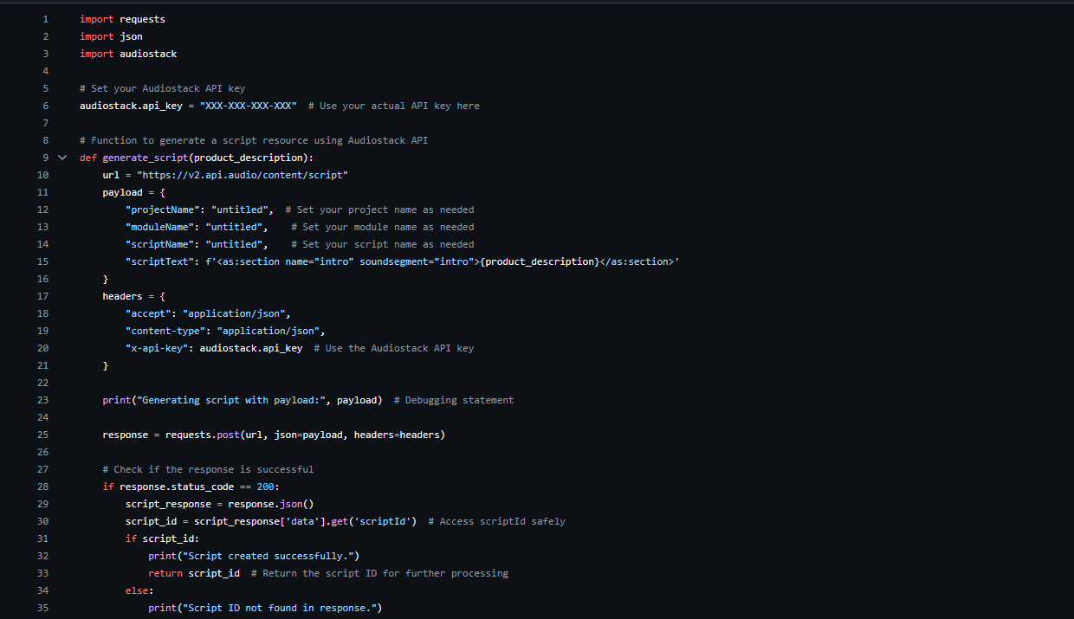This screenshot has width=1074, height=619.
Task: Click the comment '# Use your actual API key here'
Action: click(394, 106)
